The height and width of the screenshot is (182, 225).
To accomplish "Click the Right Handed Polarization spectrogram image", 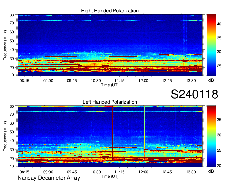I will click(x=110, y=45).
